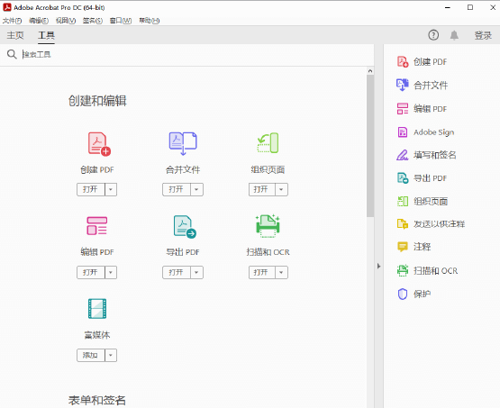Collapse the right pane with the arrow handle
The width and height of the screenshot is (500, 408).
coord(378,266)
